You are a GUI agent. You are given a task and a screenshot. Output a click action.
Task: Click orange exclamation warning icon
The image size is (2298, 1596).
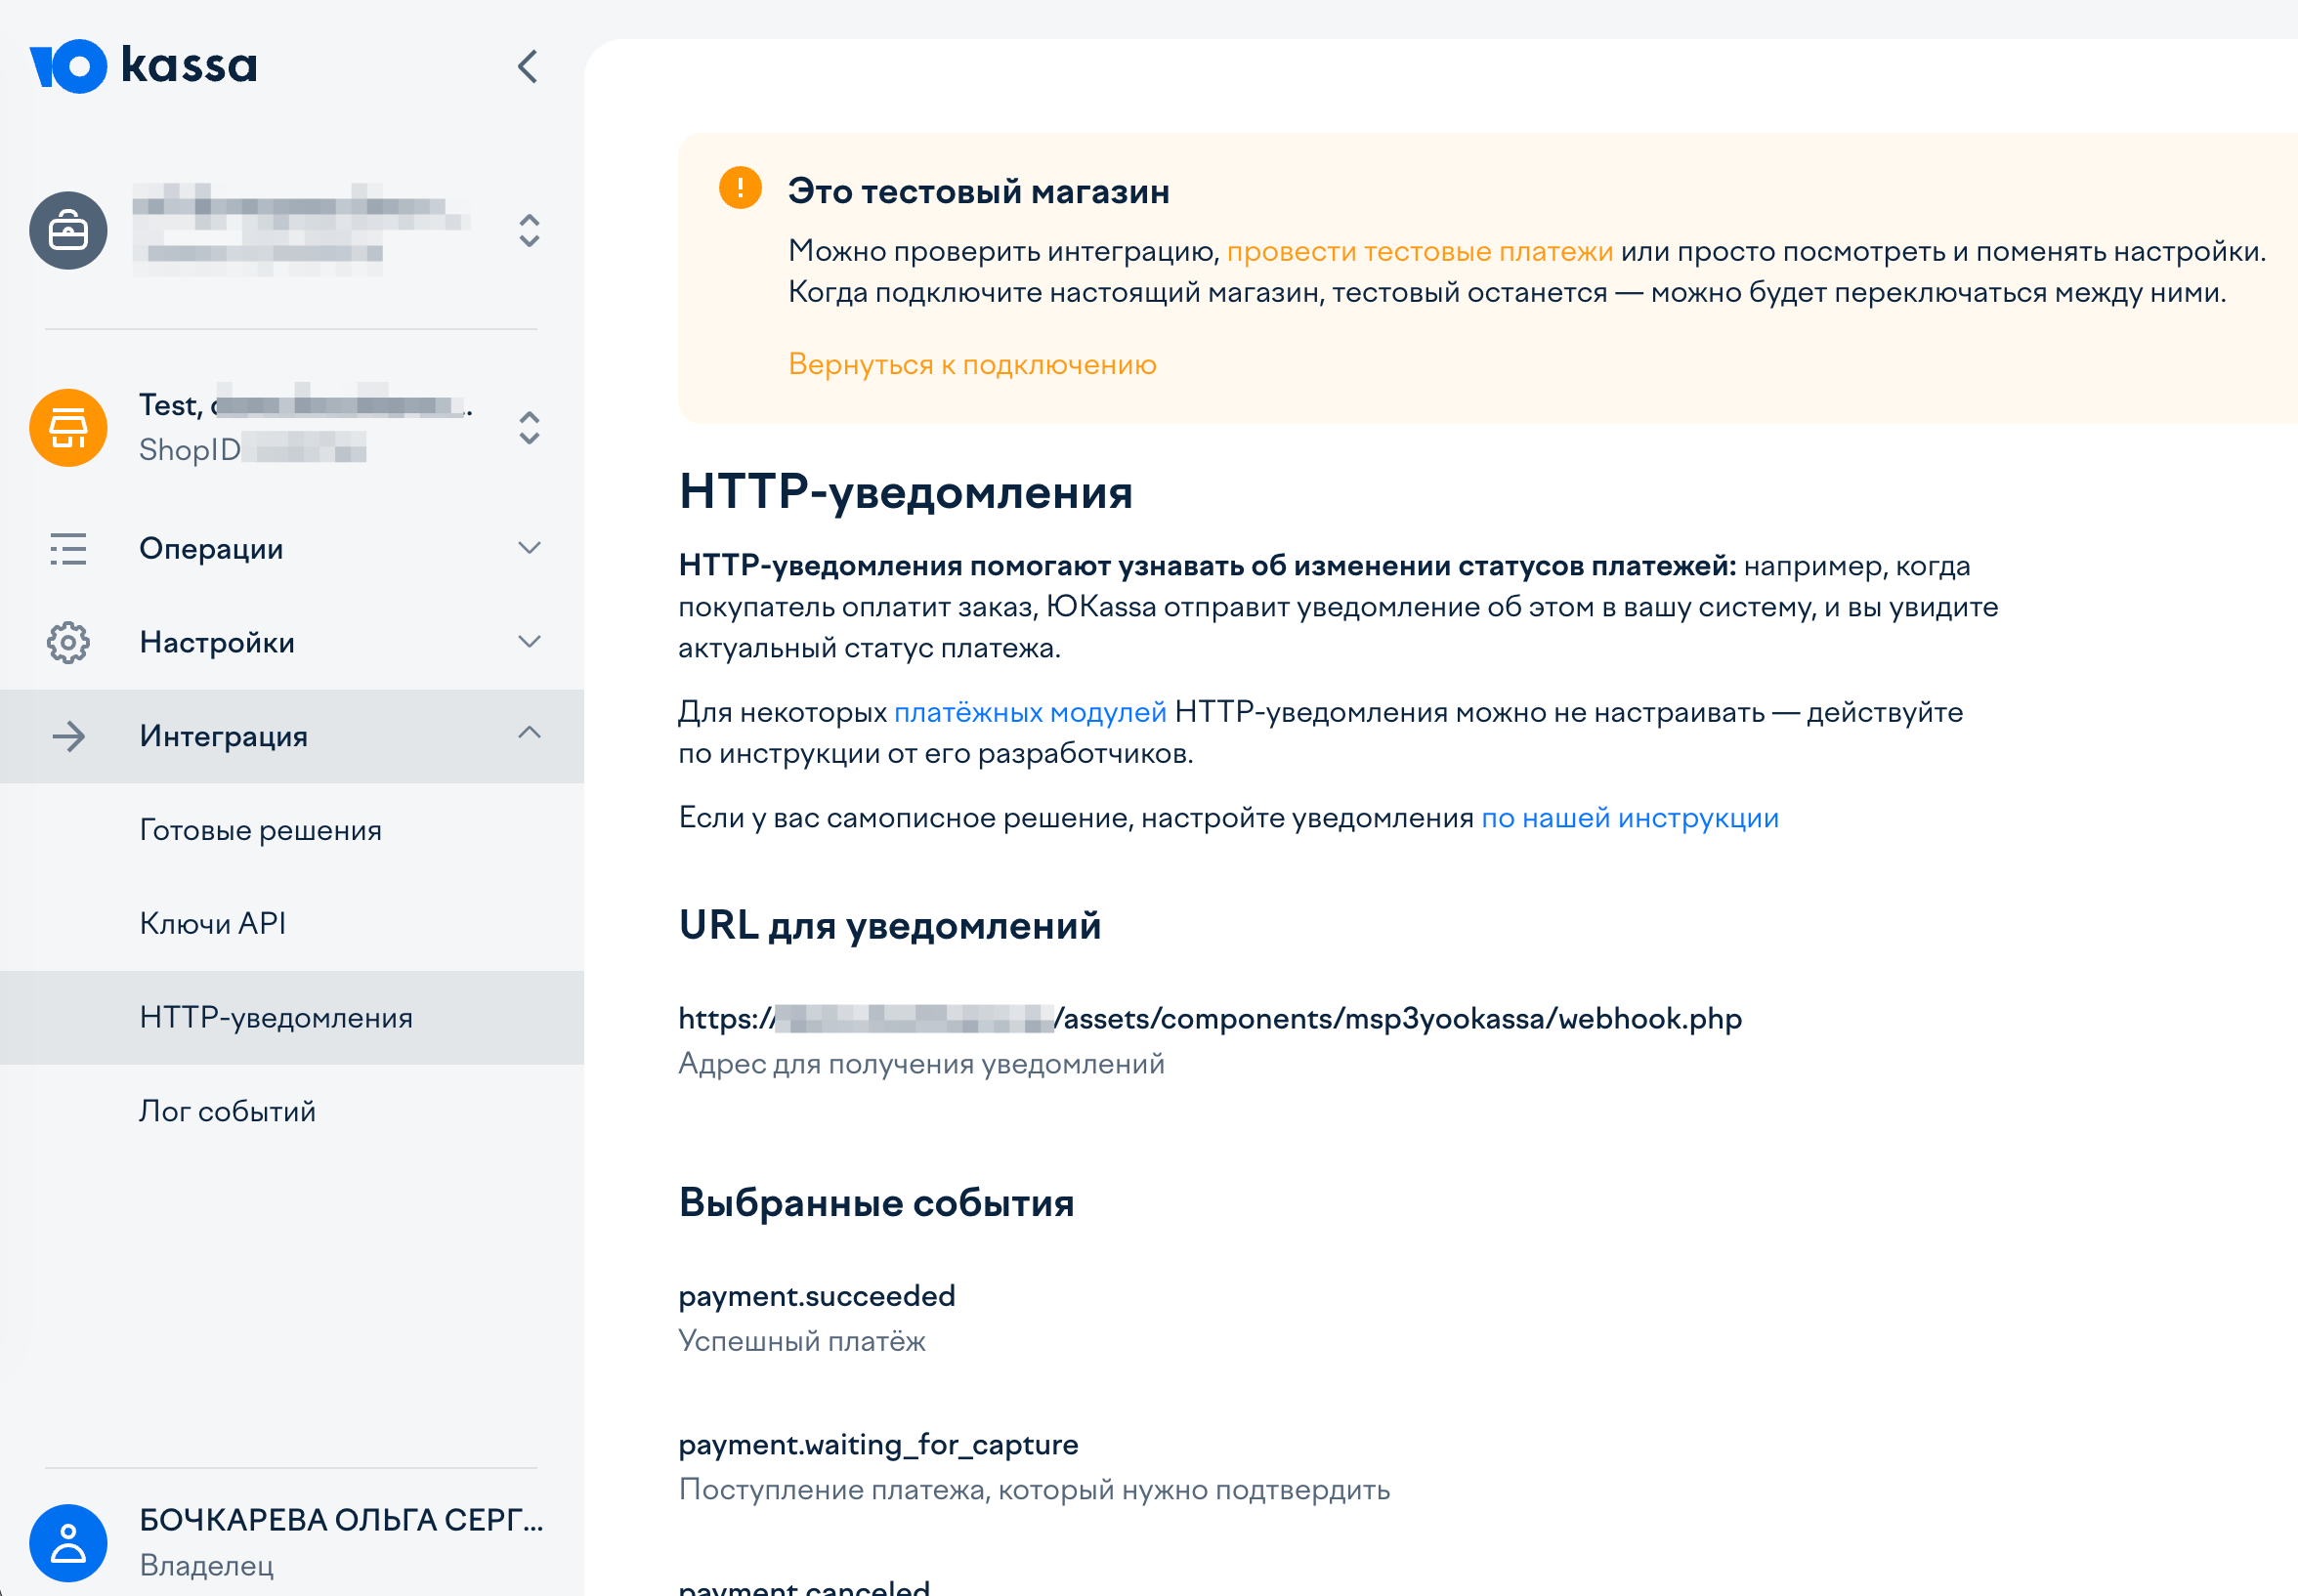click(x=740, y=188)
